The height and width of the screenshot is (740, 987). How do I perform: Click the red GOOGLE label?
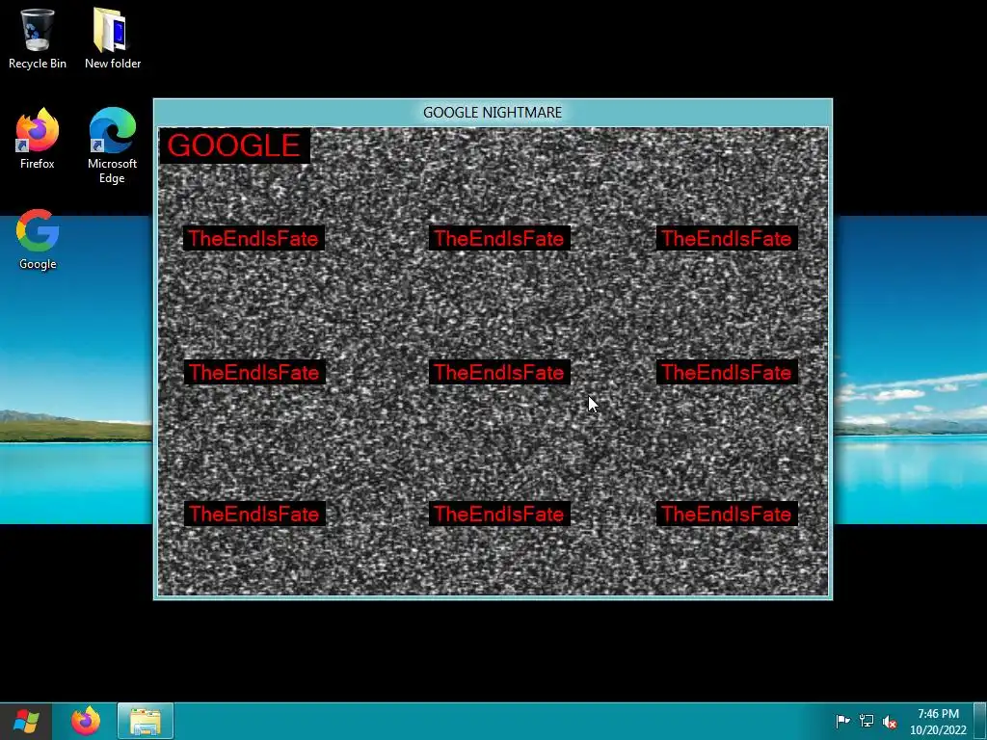click(x=234, y=145)
